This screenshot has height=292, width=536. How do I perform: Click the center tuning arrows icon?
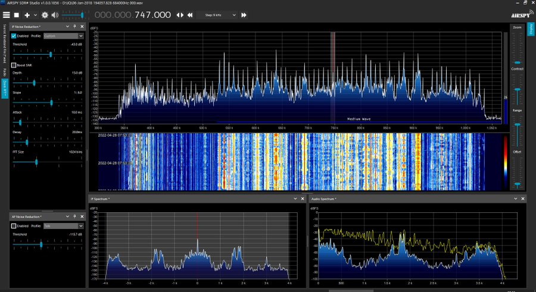[x=179, y=15]
